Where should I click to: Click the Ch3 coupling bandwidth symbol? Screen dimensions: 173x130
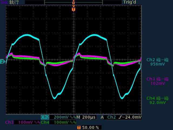point(37,122)
